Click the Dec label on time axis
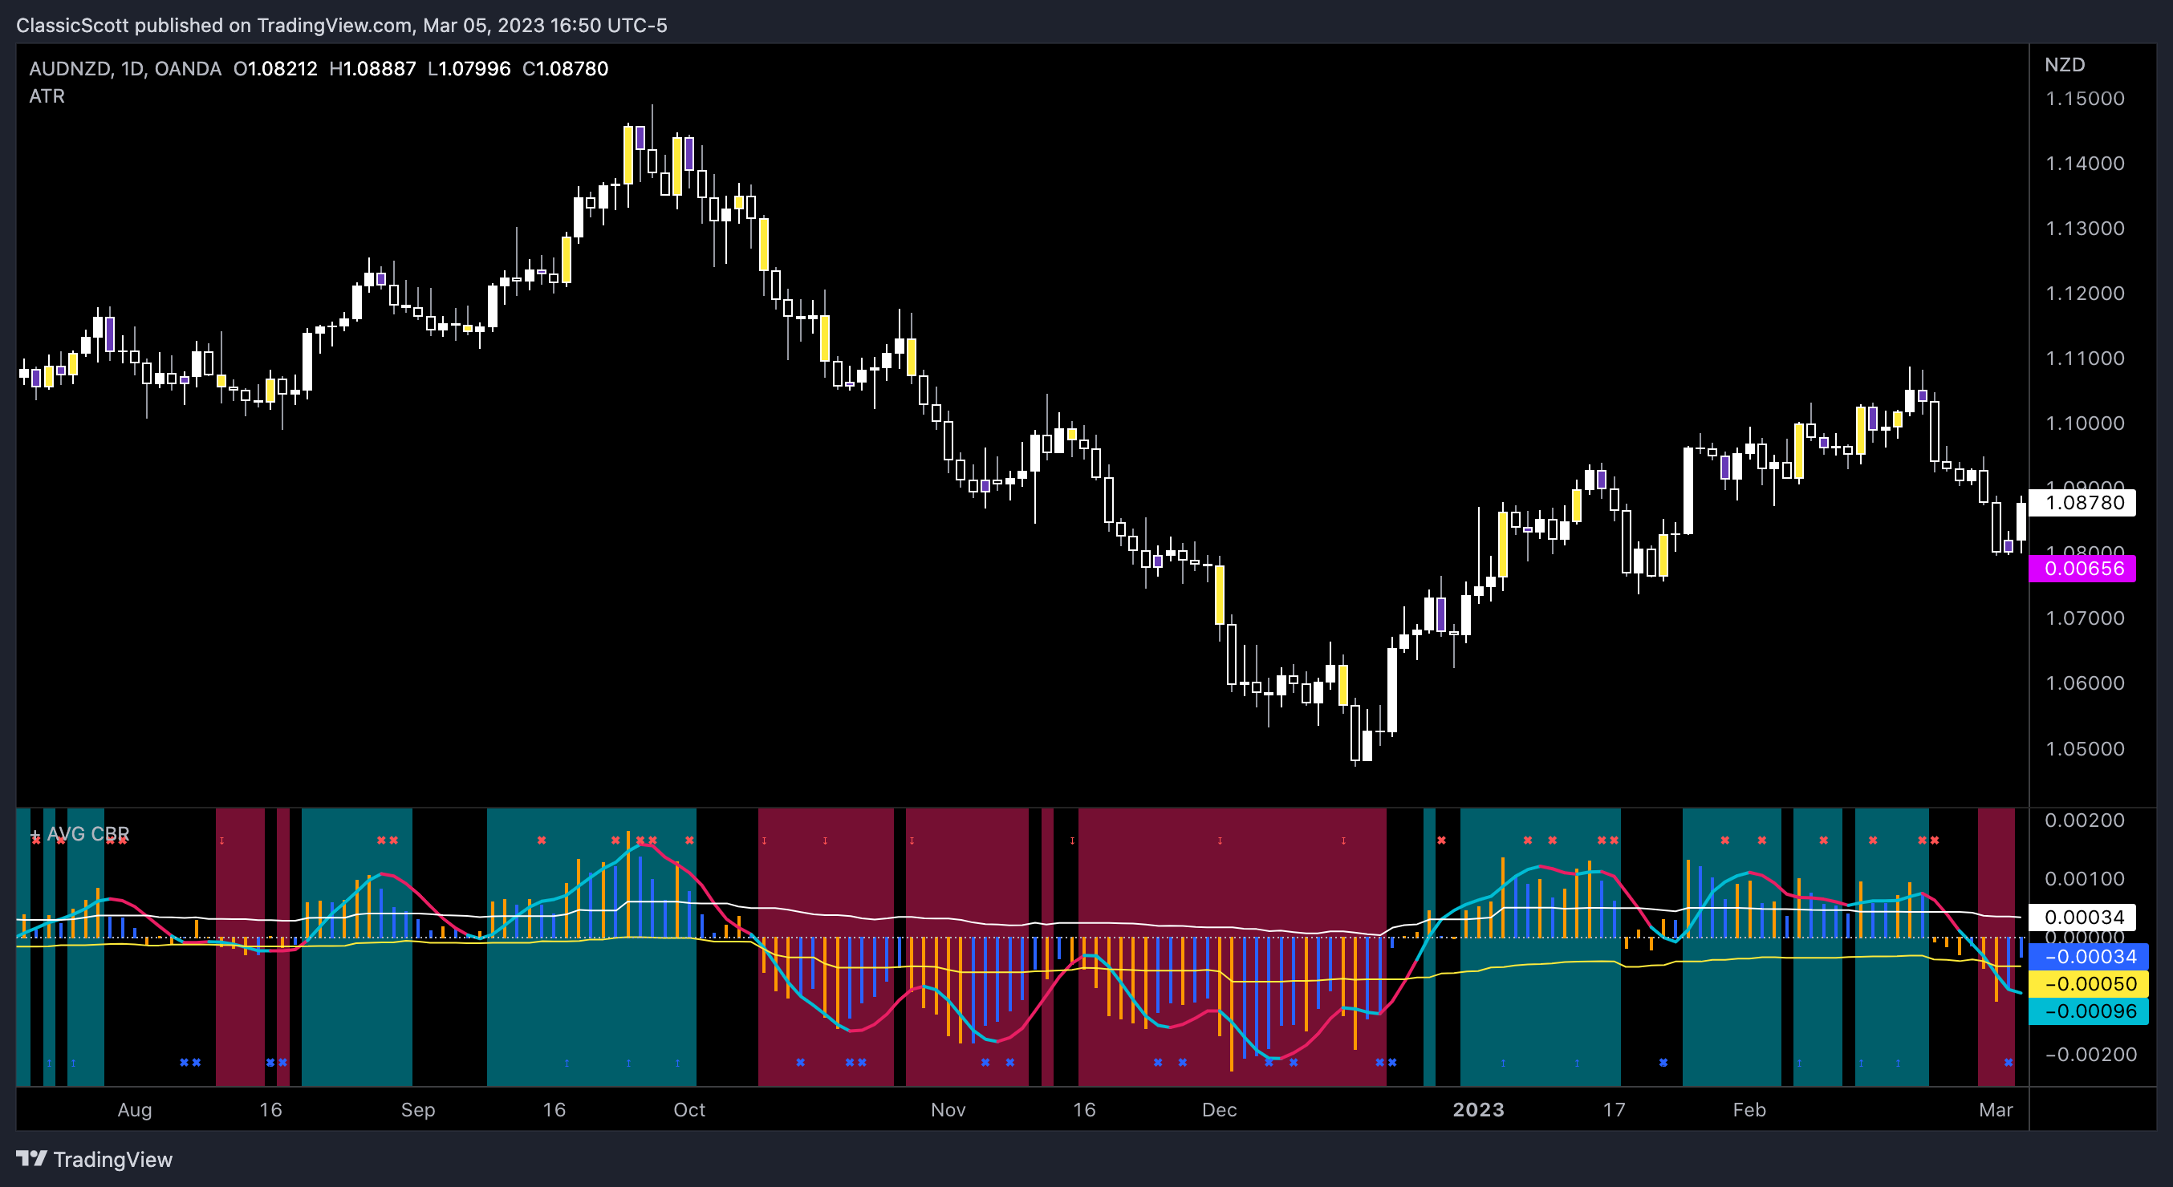The height and width of the screenshot is (1187, 2173). pos(1220,1109)
